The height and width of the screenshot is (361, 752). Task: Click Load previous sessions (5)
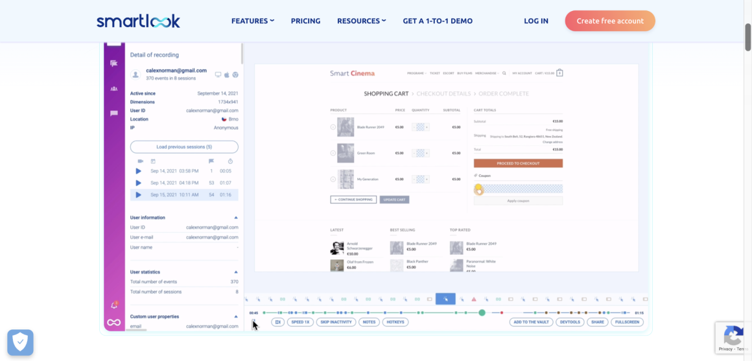184,146
